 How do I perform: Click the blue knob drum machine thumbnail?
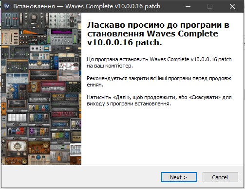39,159
